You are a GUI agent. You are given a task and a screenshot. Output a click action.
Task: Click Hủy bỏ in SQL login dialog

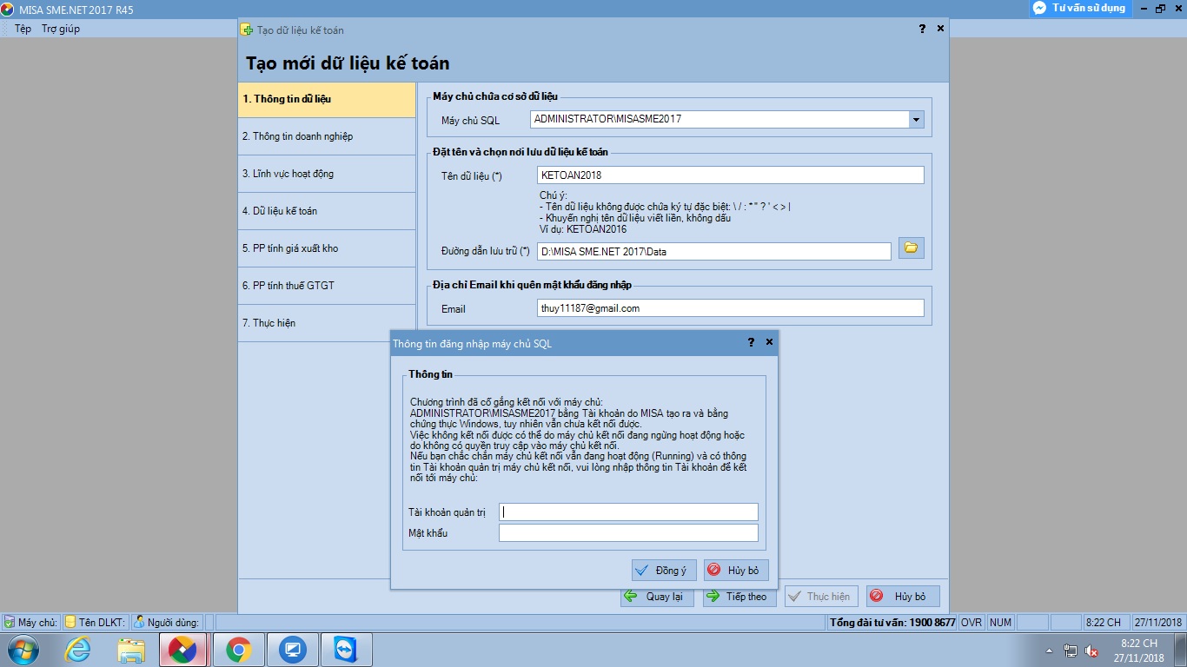pos(736,571)
